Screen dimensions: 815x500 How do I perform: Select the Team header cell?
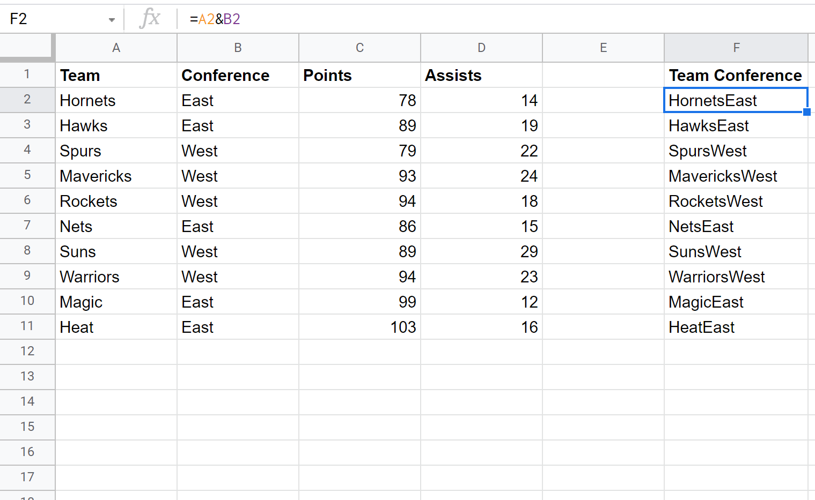tap(116, 76)
